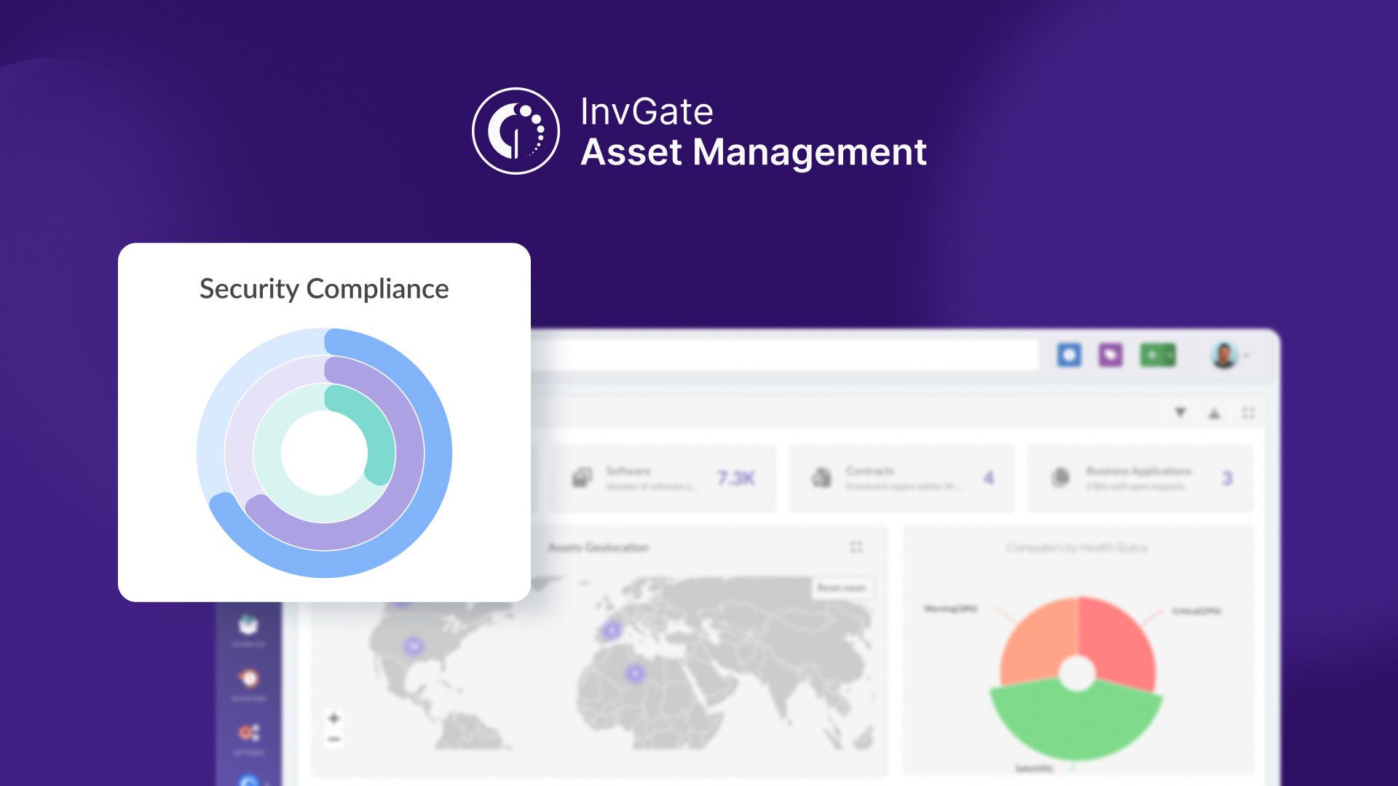Click the orange Warning slice of health pie
Image resolution: width=1398 pixels, height=786 pixels.
pos(1038,644)
